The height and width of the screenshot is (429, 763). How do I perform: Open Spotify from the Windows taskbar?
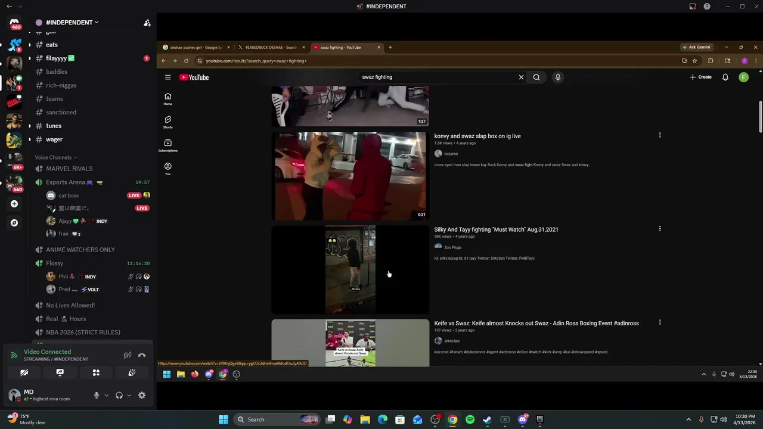tap(470, 419)
